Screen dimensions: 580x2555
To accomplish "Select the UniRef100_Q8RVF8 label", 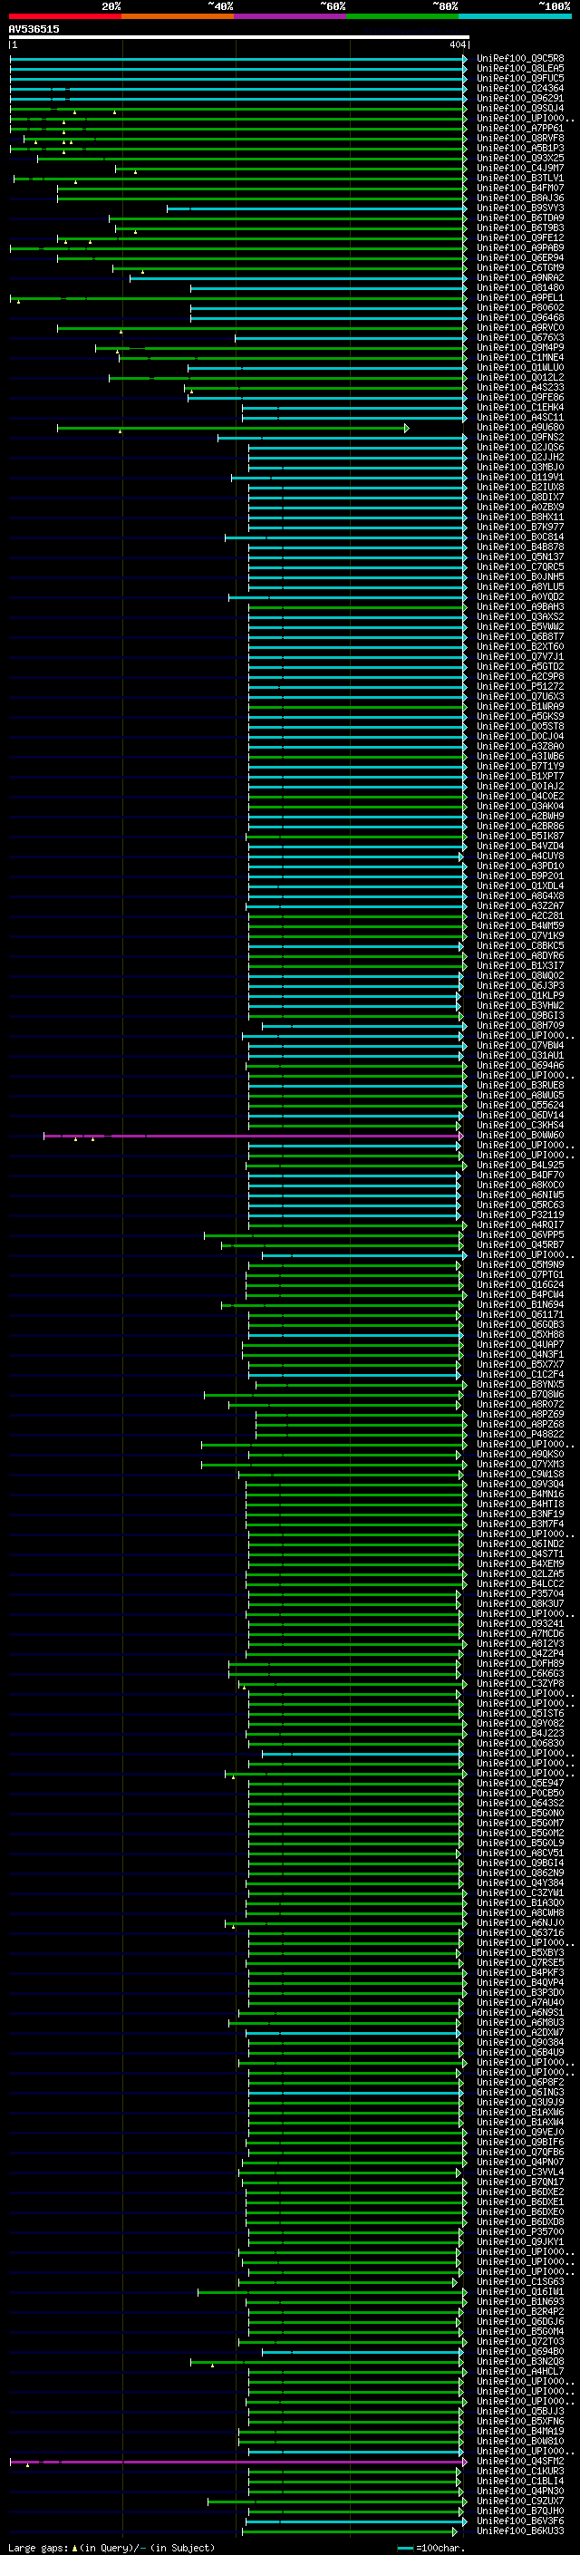I will coord(520,138).
